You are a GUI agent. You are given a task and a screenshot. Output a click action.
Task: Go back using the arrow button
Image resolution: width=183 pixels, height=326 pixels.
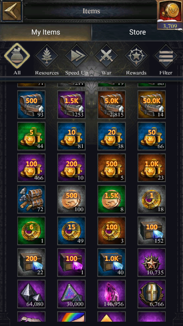[11, 11]
